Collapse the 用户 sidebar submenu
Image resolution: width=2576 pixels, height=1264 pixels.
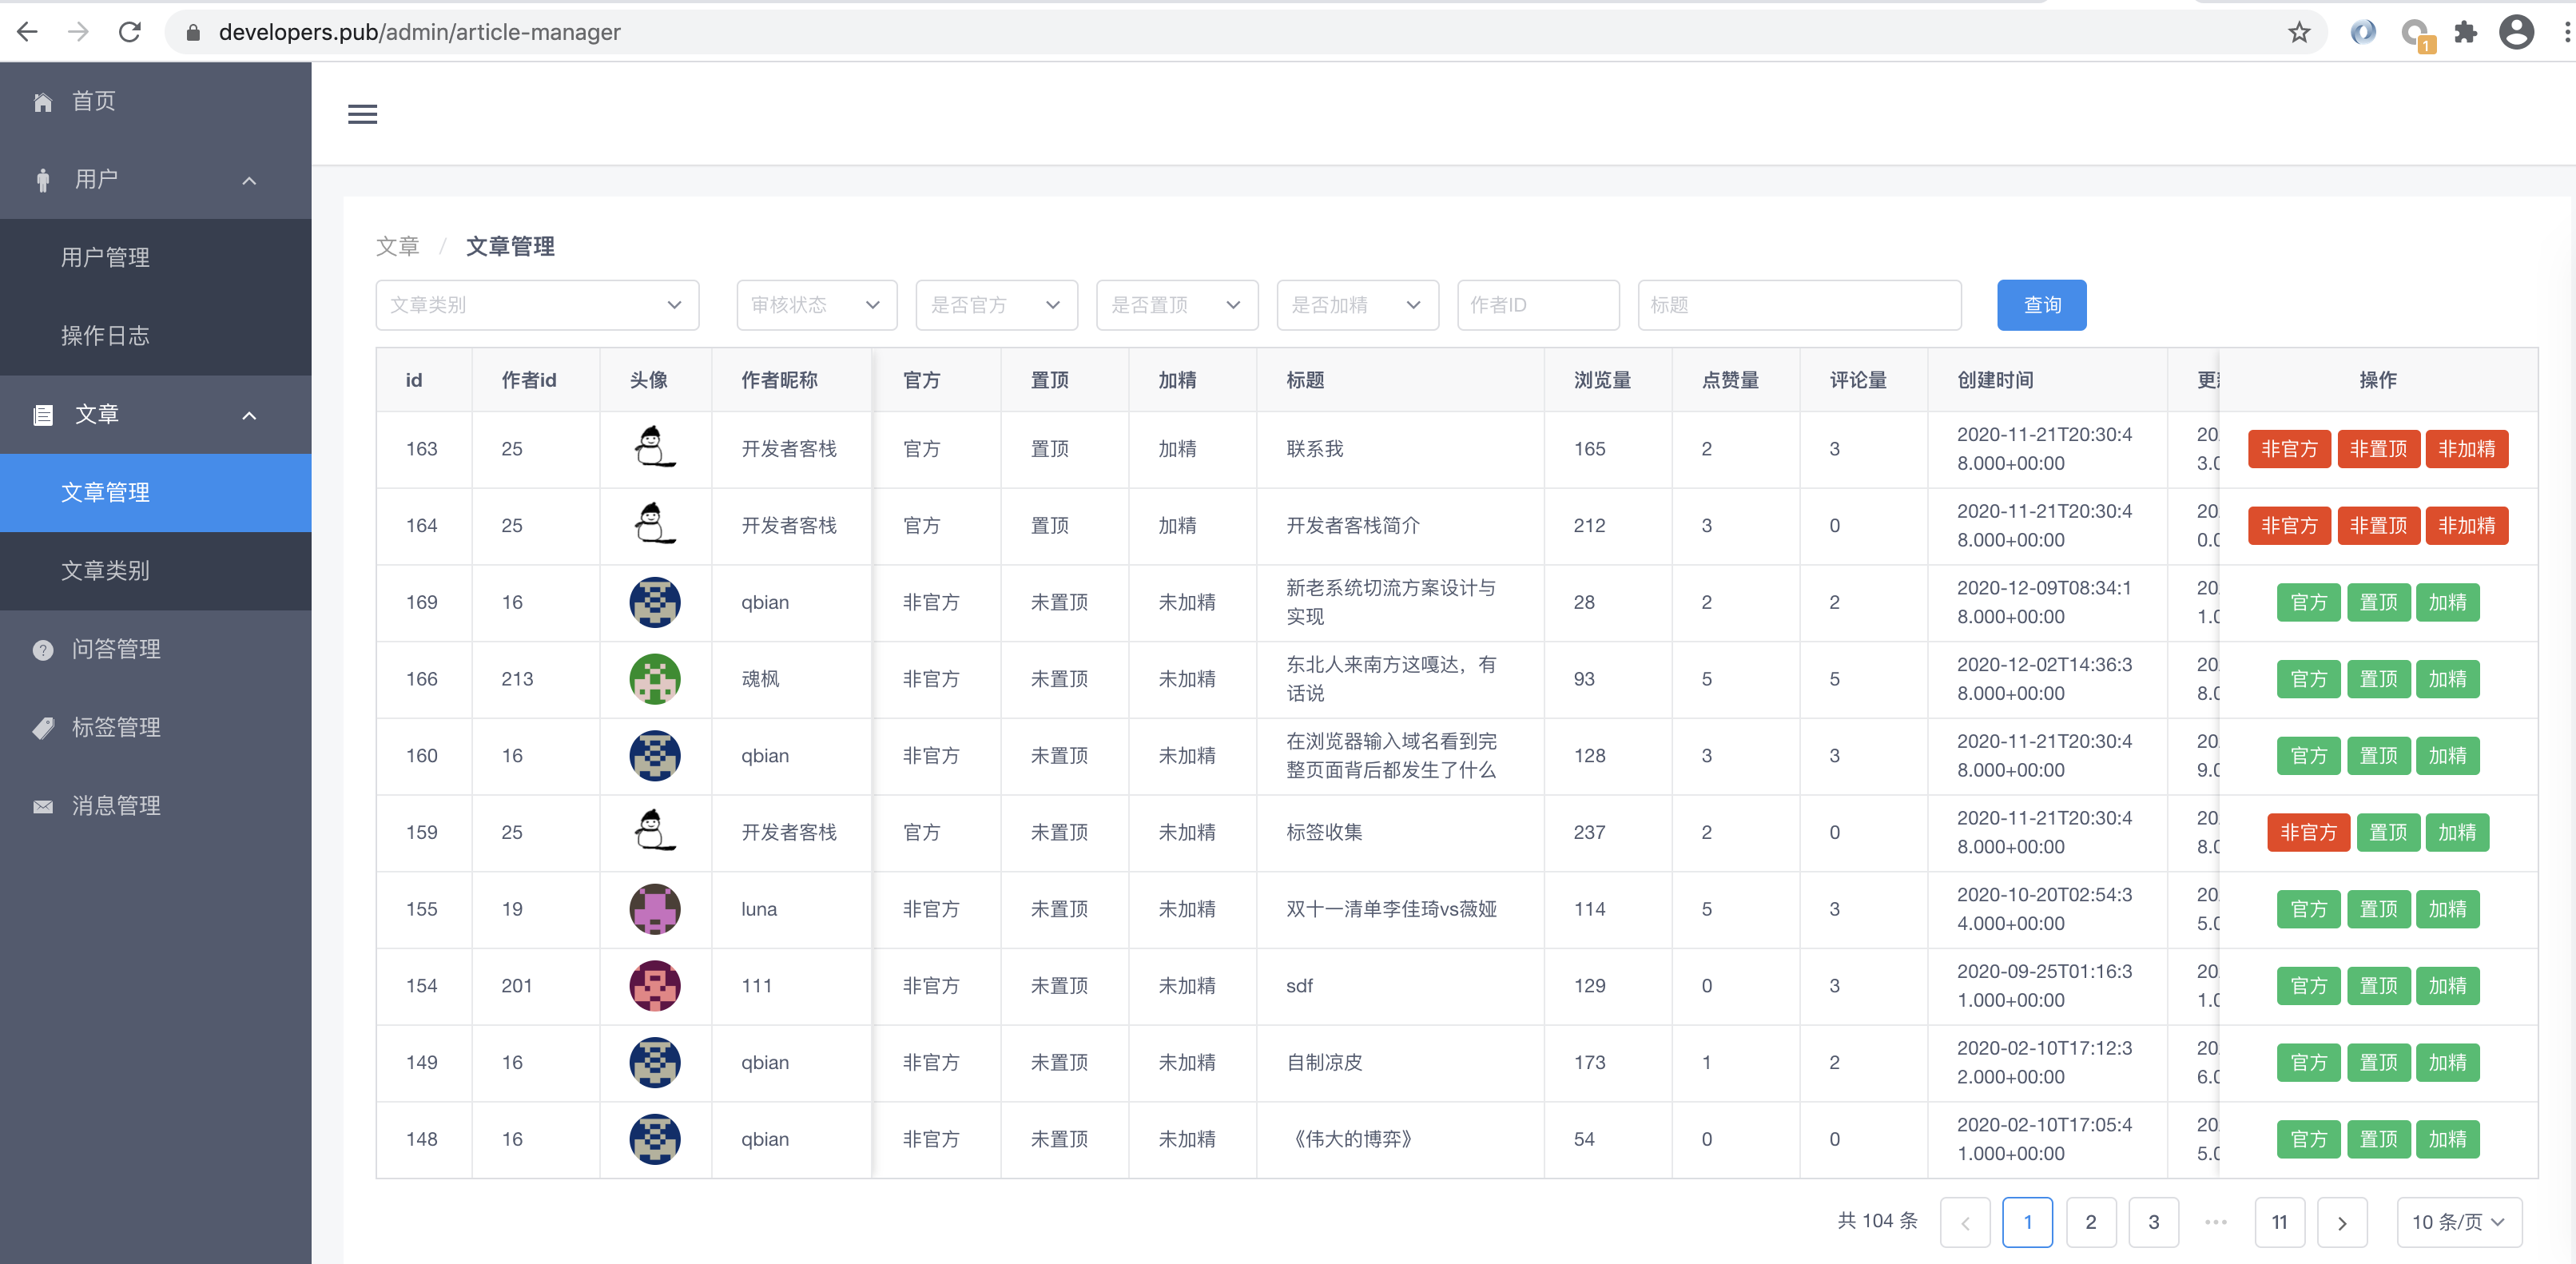tap(249, 180)
